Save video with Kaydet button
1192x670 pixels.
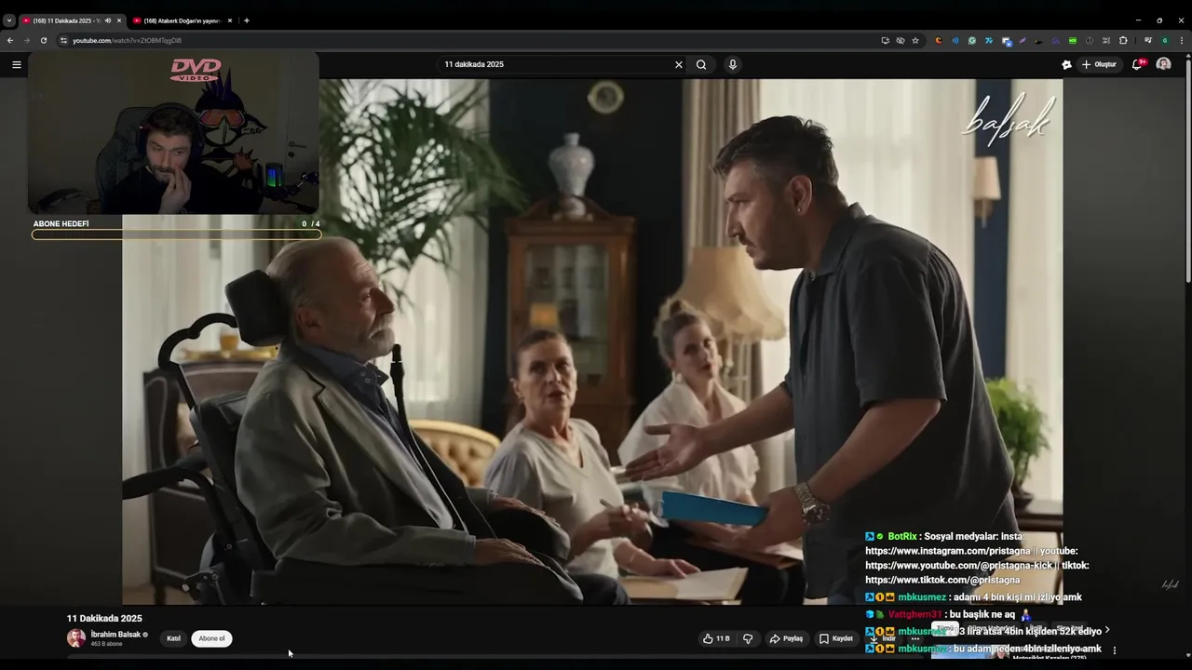[x=836, y=638]
